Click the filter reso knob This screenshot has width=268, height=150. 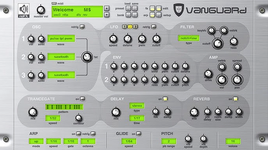tap(234, 41)
